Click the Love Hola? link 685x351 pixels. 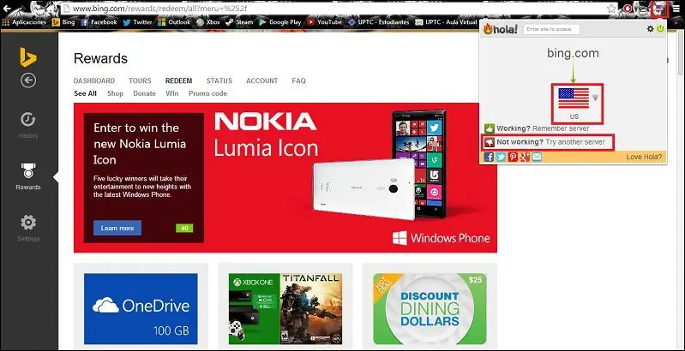click(x=644, y=157)
